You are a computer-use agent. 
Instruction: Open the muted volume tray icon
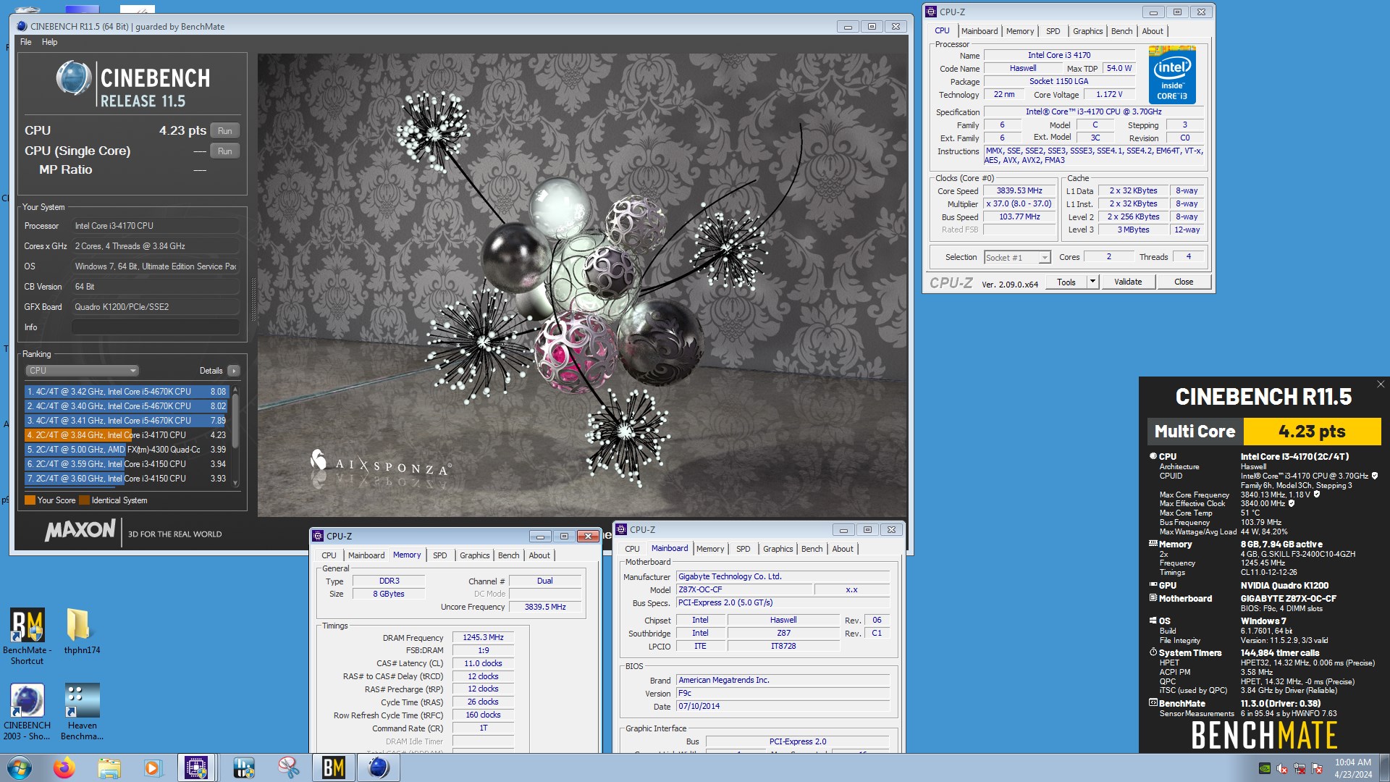tap(1282, 768)
